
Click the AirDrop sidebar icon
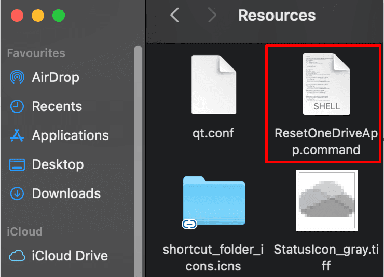click(x=17, y=77)
